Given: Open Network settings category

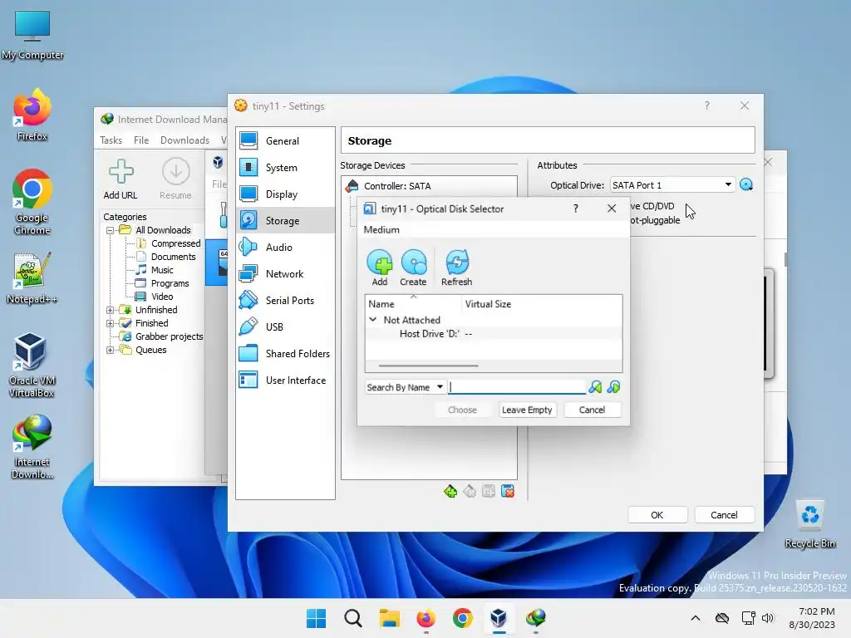Looking at the screenshot, I should 286,273.
